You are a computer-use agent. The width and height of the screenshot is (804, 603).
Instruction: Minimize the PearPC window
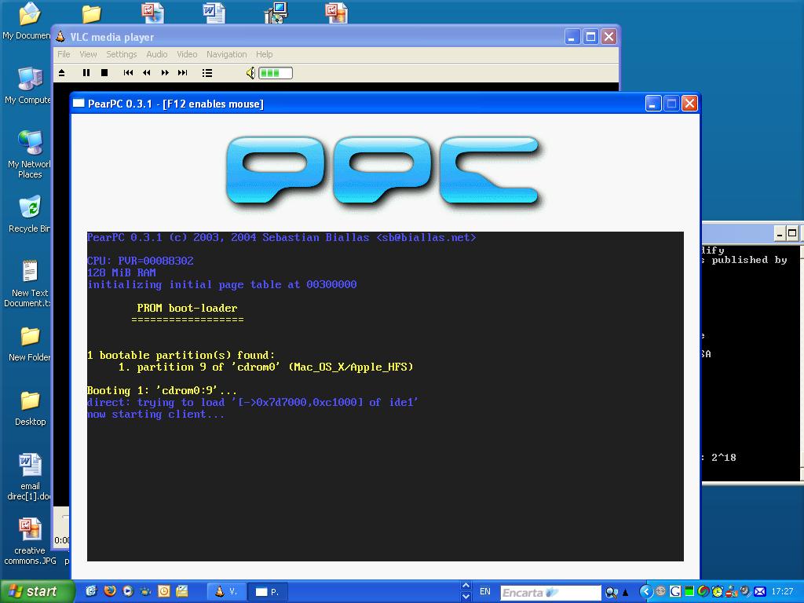point(652,104)
